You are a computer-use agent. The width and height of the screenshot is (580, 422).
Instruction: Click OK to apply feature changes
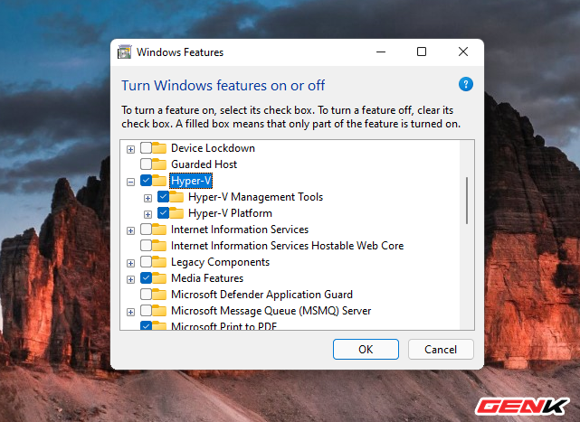(366, 349)
